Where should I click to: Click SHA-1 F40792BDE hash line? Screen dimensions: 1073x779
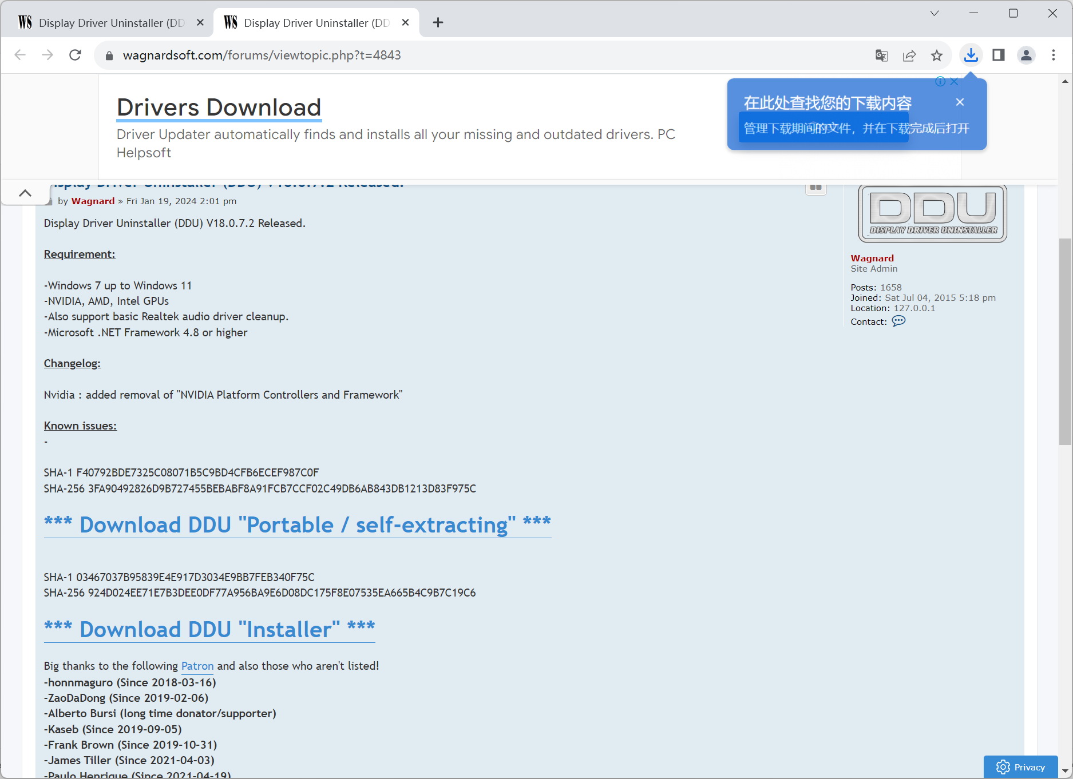tap(181, 472)
